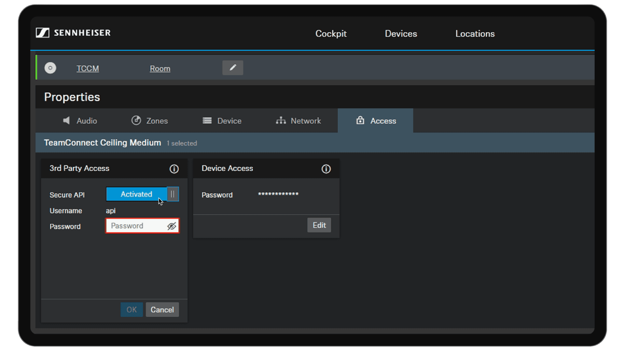The width and height of the screenshot is (625, 352).
Task: Click the '1 selected' text
Action: pos(182,143)
